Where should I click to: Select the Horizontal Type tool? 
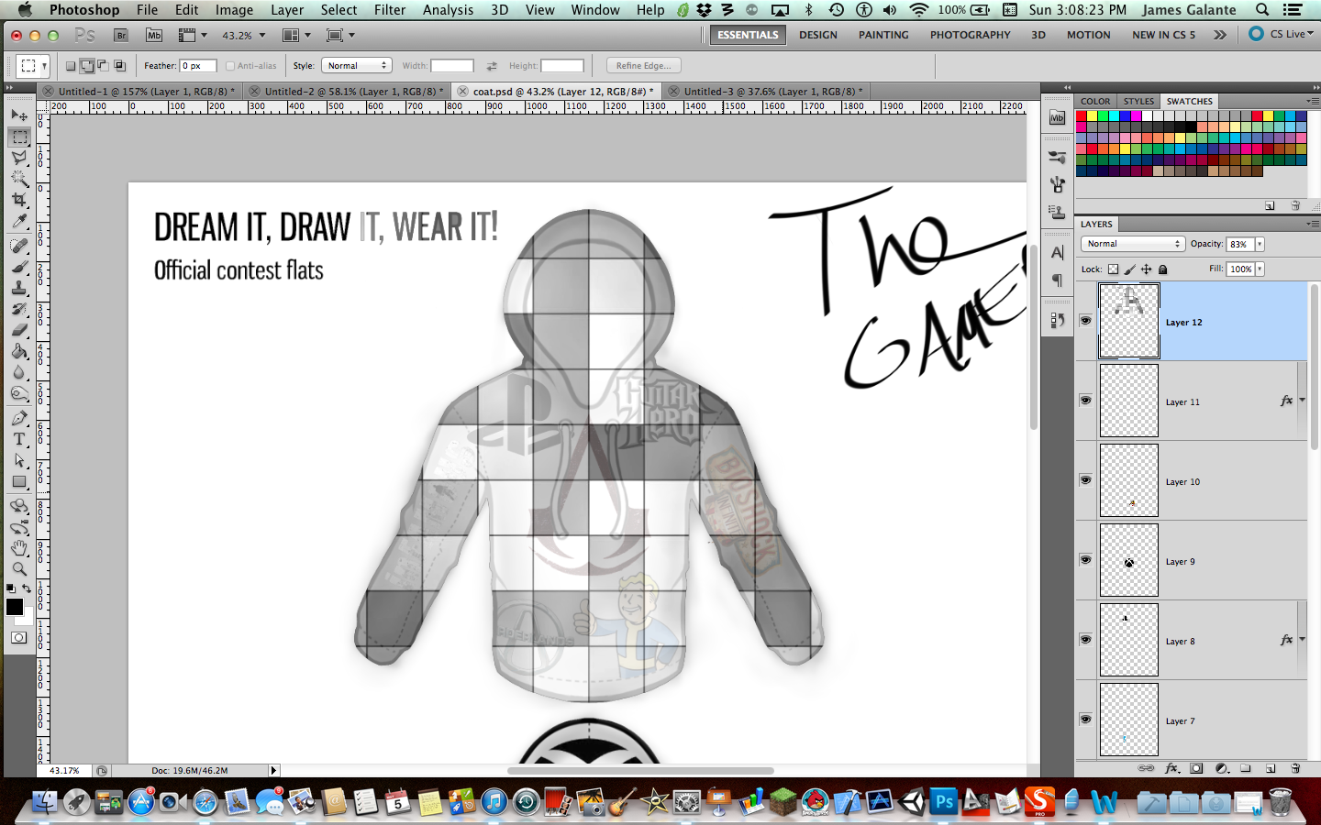(x=19, y=439)
